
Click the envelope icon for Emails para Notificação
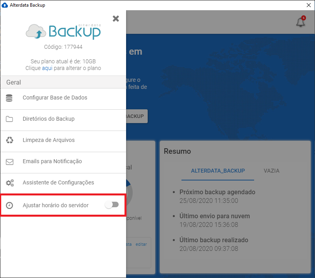click(9, 162)
